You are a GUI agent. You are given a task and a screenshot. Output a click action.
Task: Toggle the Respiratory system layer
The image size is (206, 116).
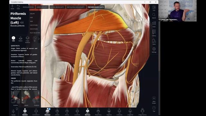point(98,112)
